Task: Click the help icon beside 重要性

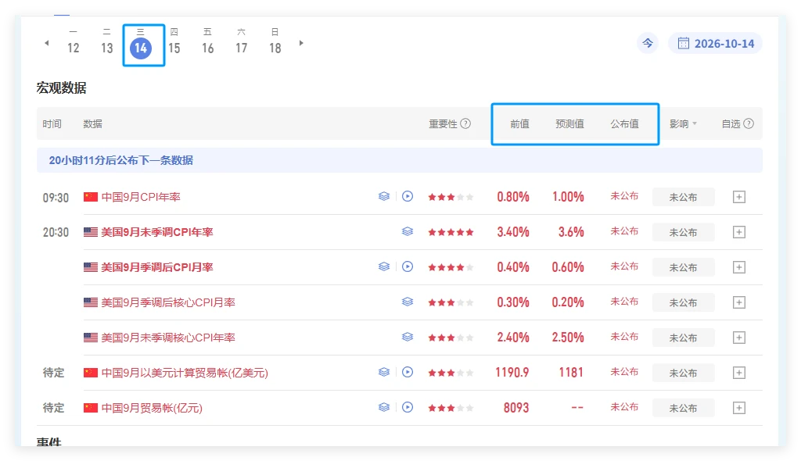Action: (465, 123)
